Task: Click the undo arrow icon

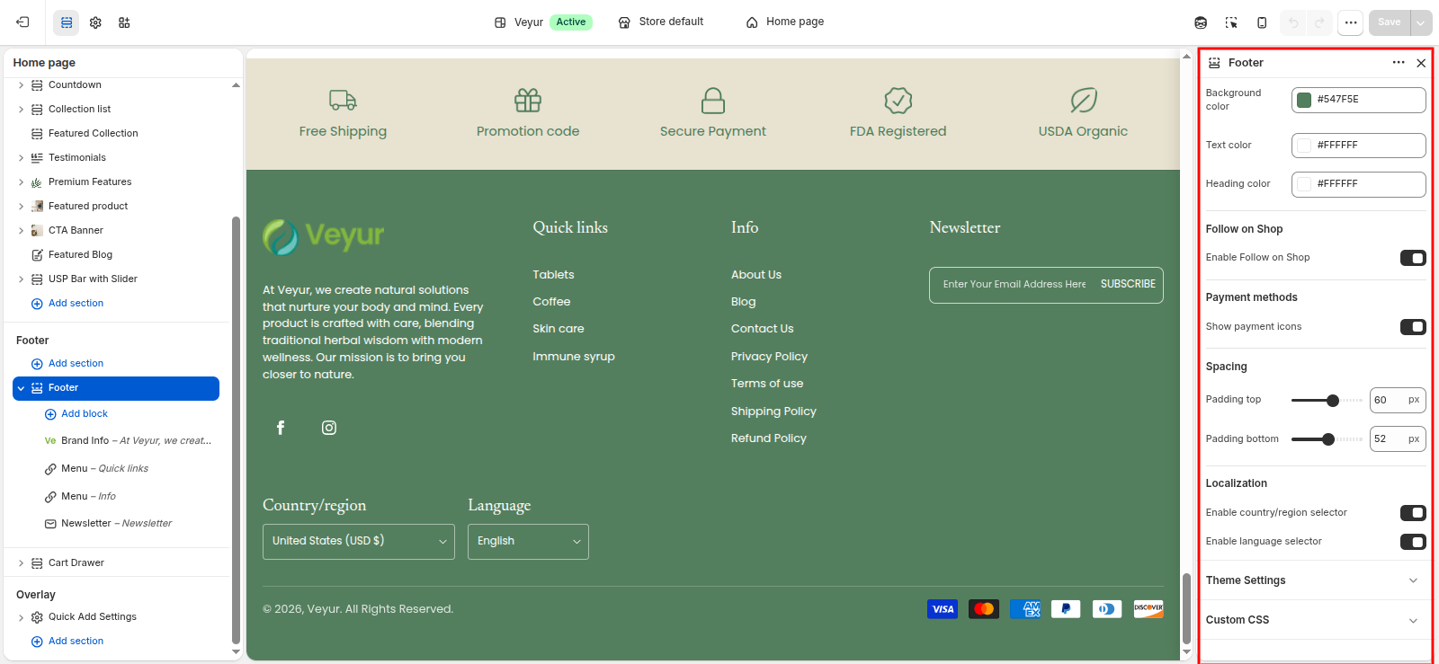Action: (x=1293, y=22)
